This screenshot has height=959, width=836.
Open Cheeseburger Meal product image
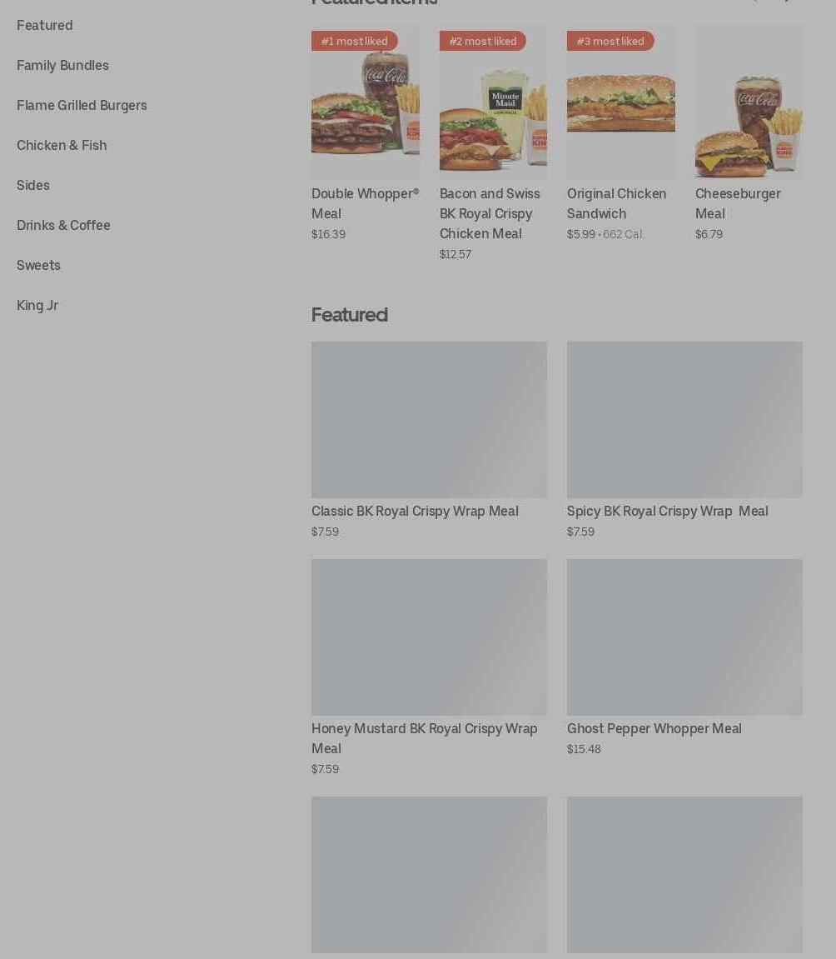[749, 101]
